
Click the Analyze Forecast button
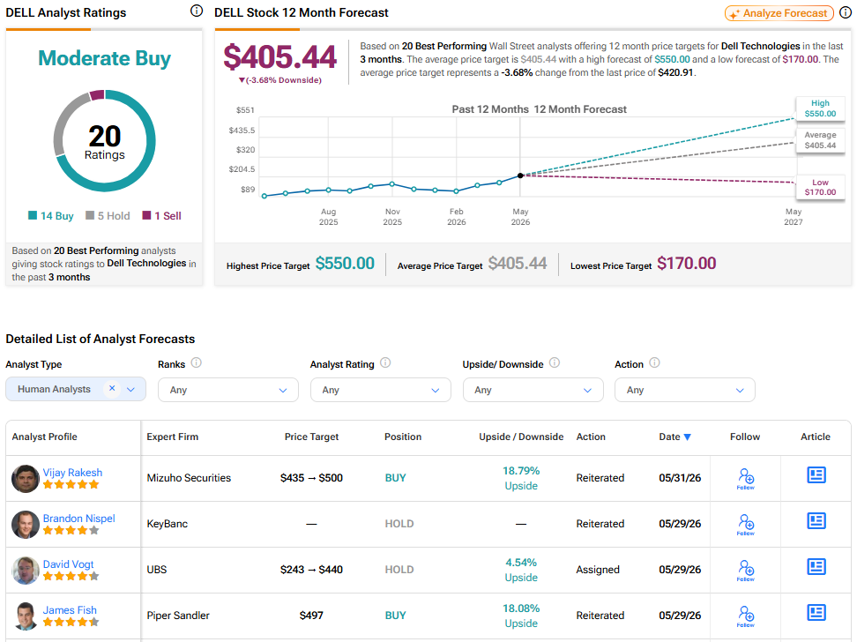click(779, 13)
